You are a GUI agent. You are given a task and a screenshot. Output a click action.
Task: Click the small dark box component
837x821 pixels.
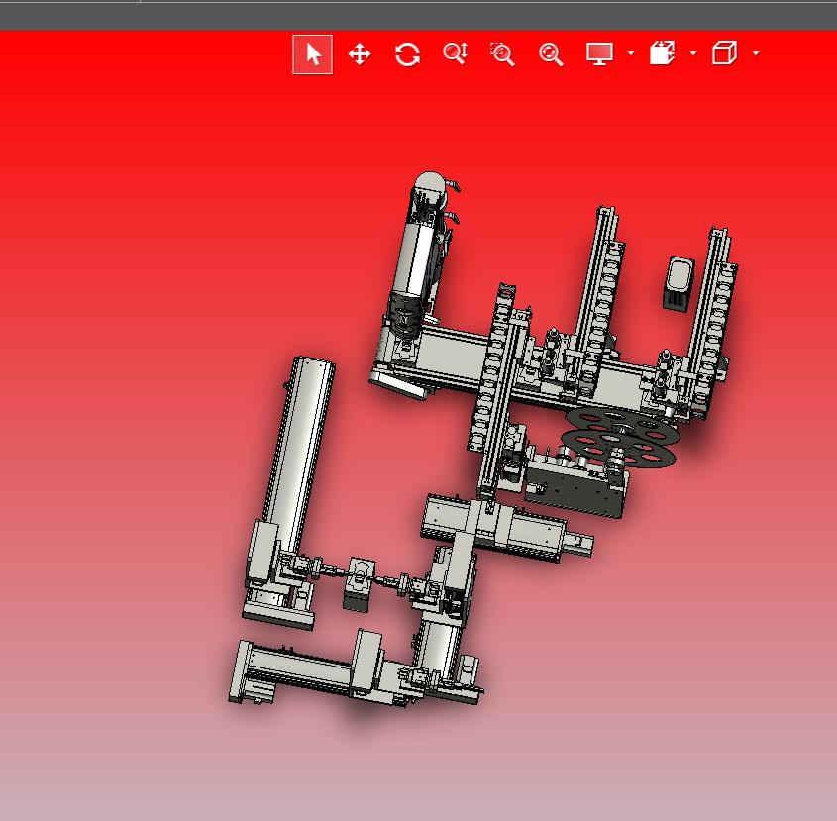coord(679,283)
